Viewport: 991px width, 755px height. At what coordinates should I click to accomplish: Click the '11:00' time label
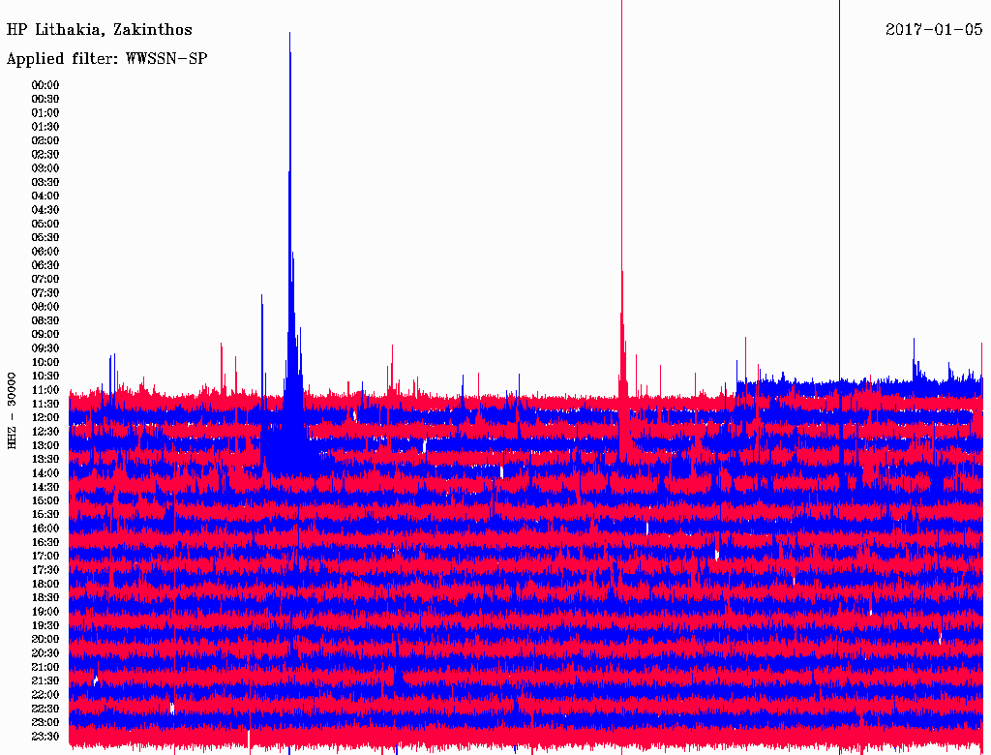(x=45, y=390)
